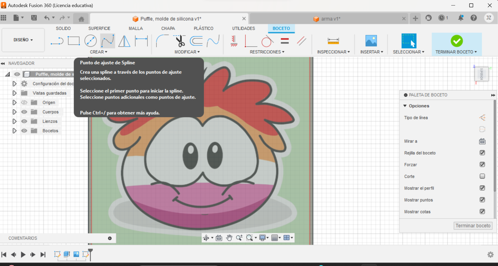Select the Trim scissors tool

pyautogui.click(x=179, y=41)
